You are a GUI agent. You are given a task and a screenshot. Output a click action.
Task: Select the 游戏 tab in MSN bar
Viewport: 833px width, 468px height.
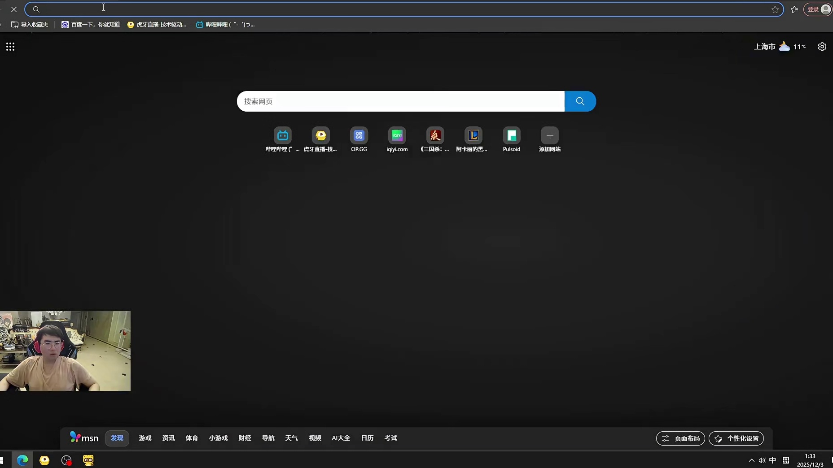(145, 438)
